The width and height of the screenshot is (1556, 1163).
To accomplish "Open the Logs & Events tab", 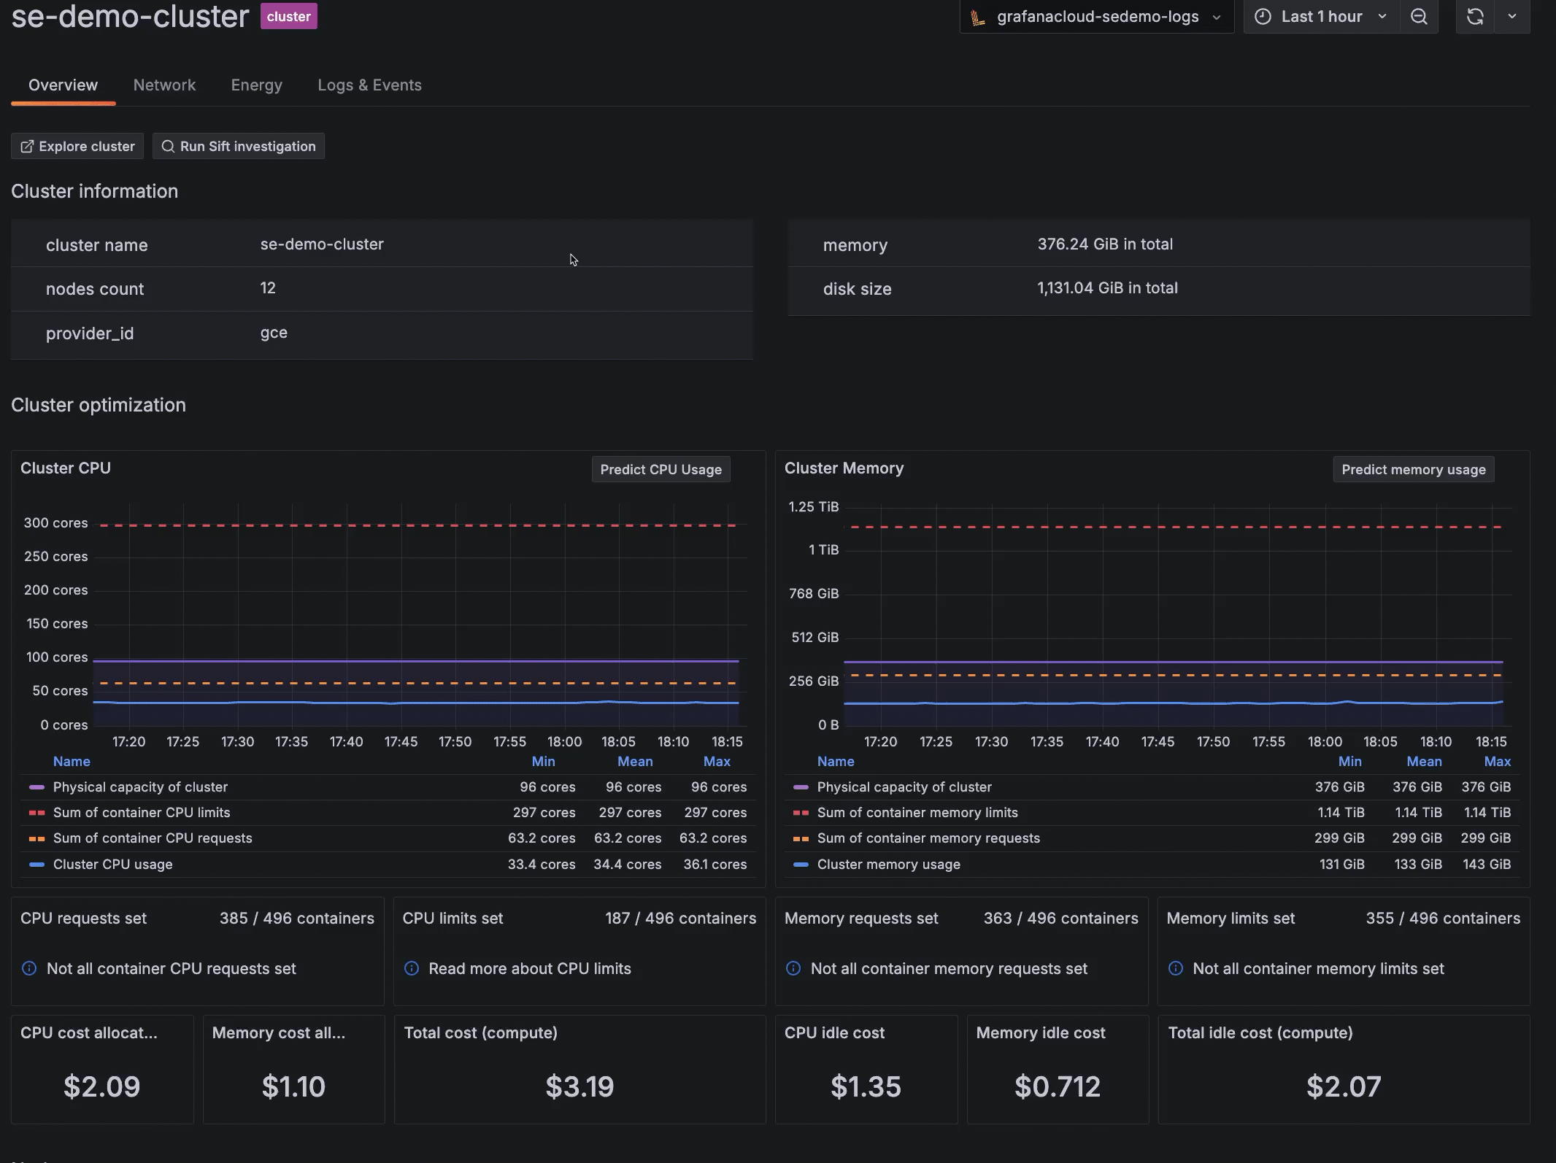I will (369, 85).
